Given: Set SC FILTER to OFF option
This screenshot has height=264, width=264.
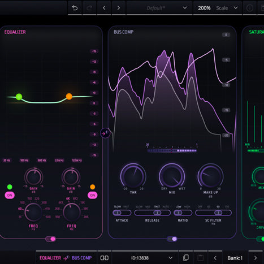Looking at the screenshot, I should (200, 207).
